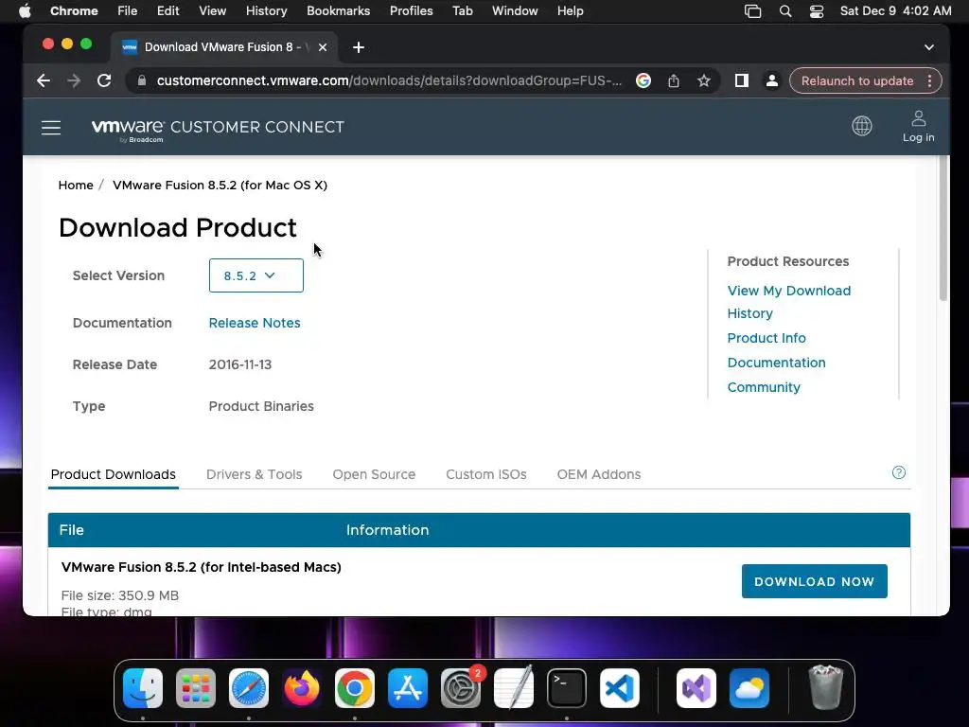Reload the page
The width and height of the screenshot is (969, 727).
104,81
